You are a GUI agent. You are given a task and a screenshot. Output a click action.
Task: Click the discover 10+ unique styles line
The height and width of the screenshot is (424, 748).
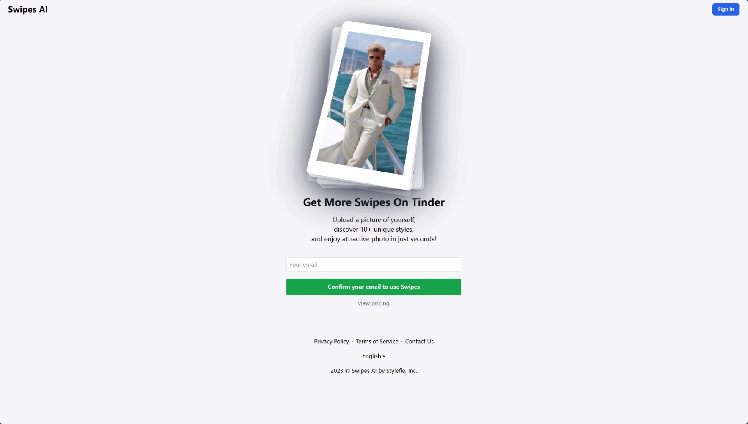374,229
